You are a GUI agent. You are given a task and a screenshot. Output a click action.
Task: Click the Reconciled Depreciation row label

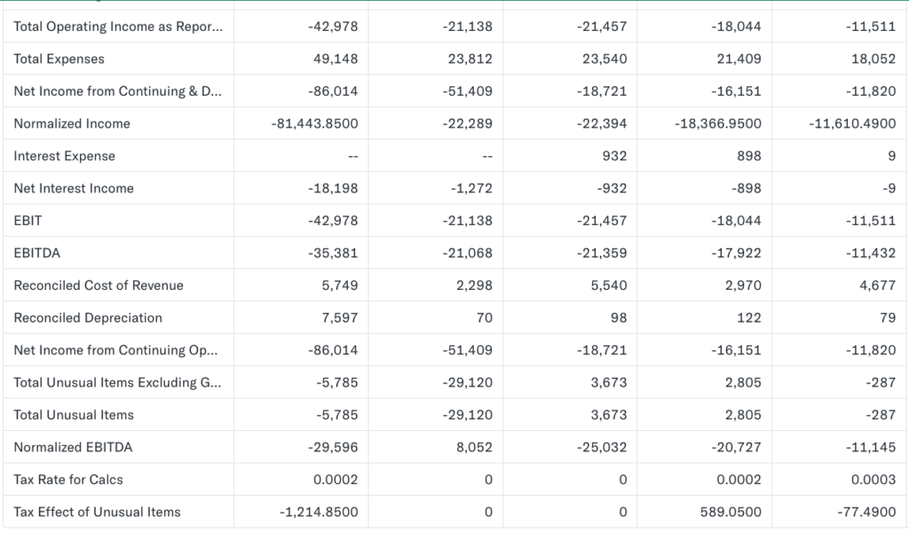coord(88,317)
